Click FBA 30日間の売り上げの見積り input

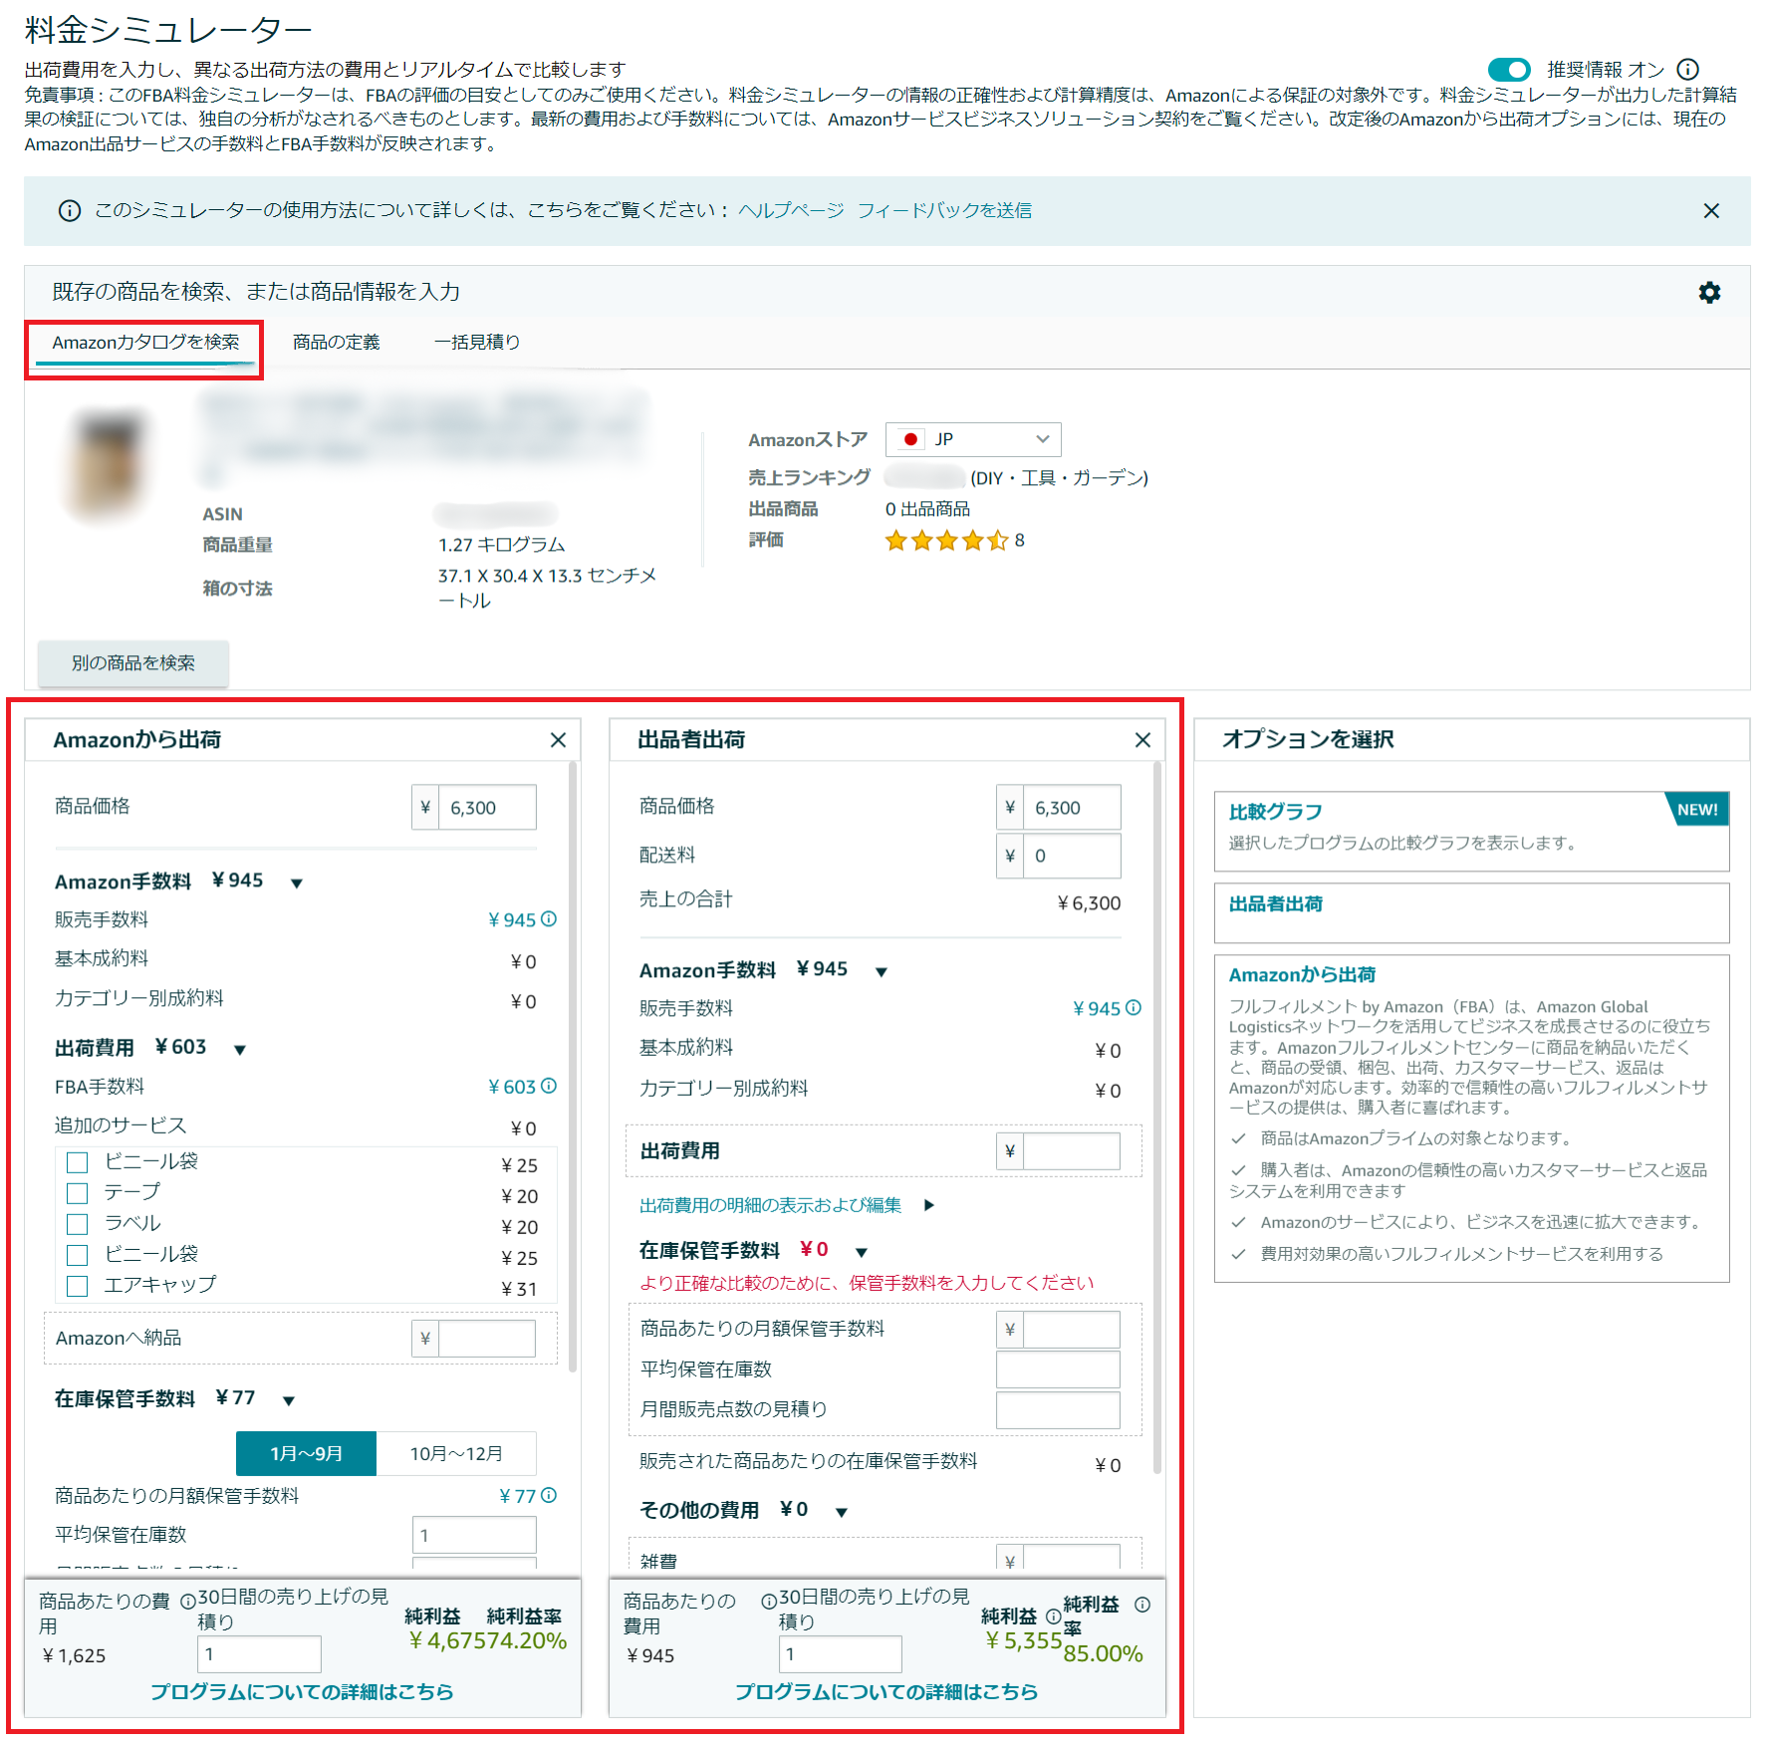pos(259,1654)
